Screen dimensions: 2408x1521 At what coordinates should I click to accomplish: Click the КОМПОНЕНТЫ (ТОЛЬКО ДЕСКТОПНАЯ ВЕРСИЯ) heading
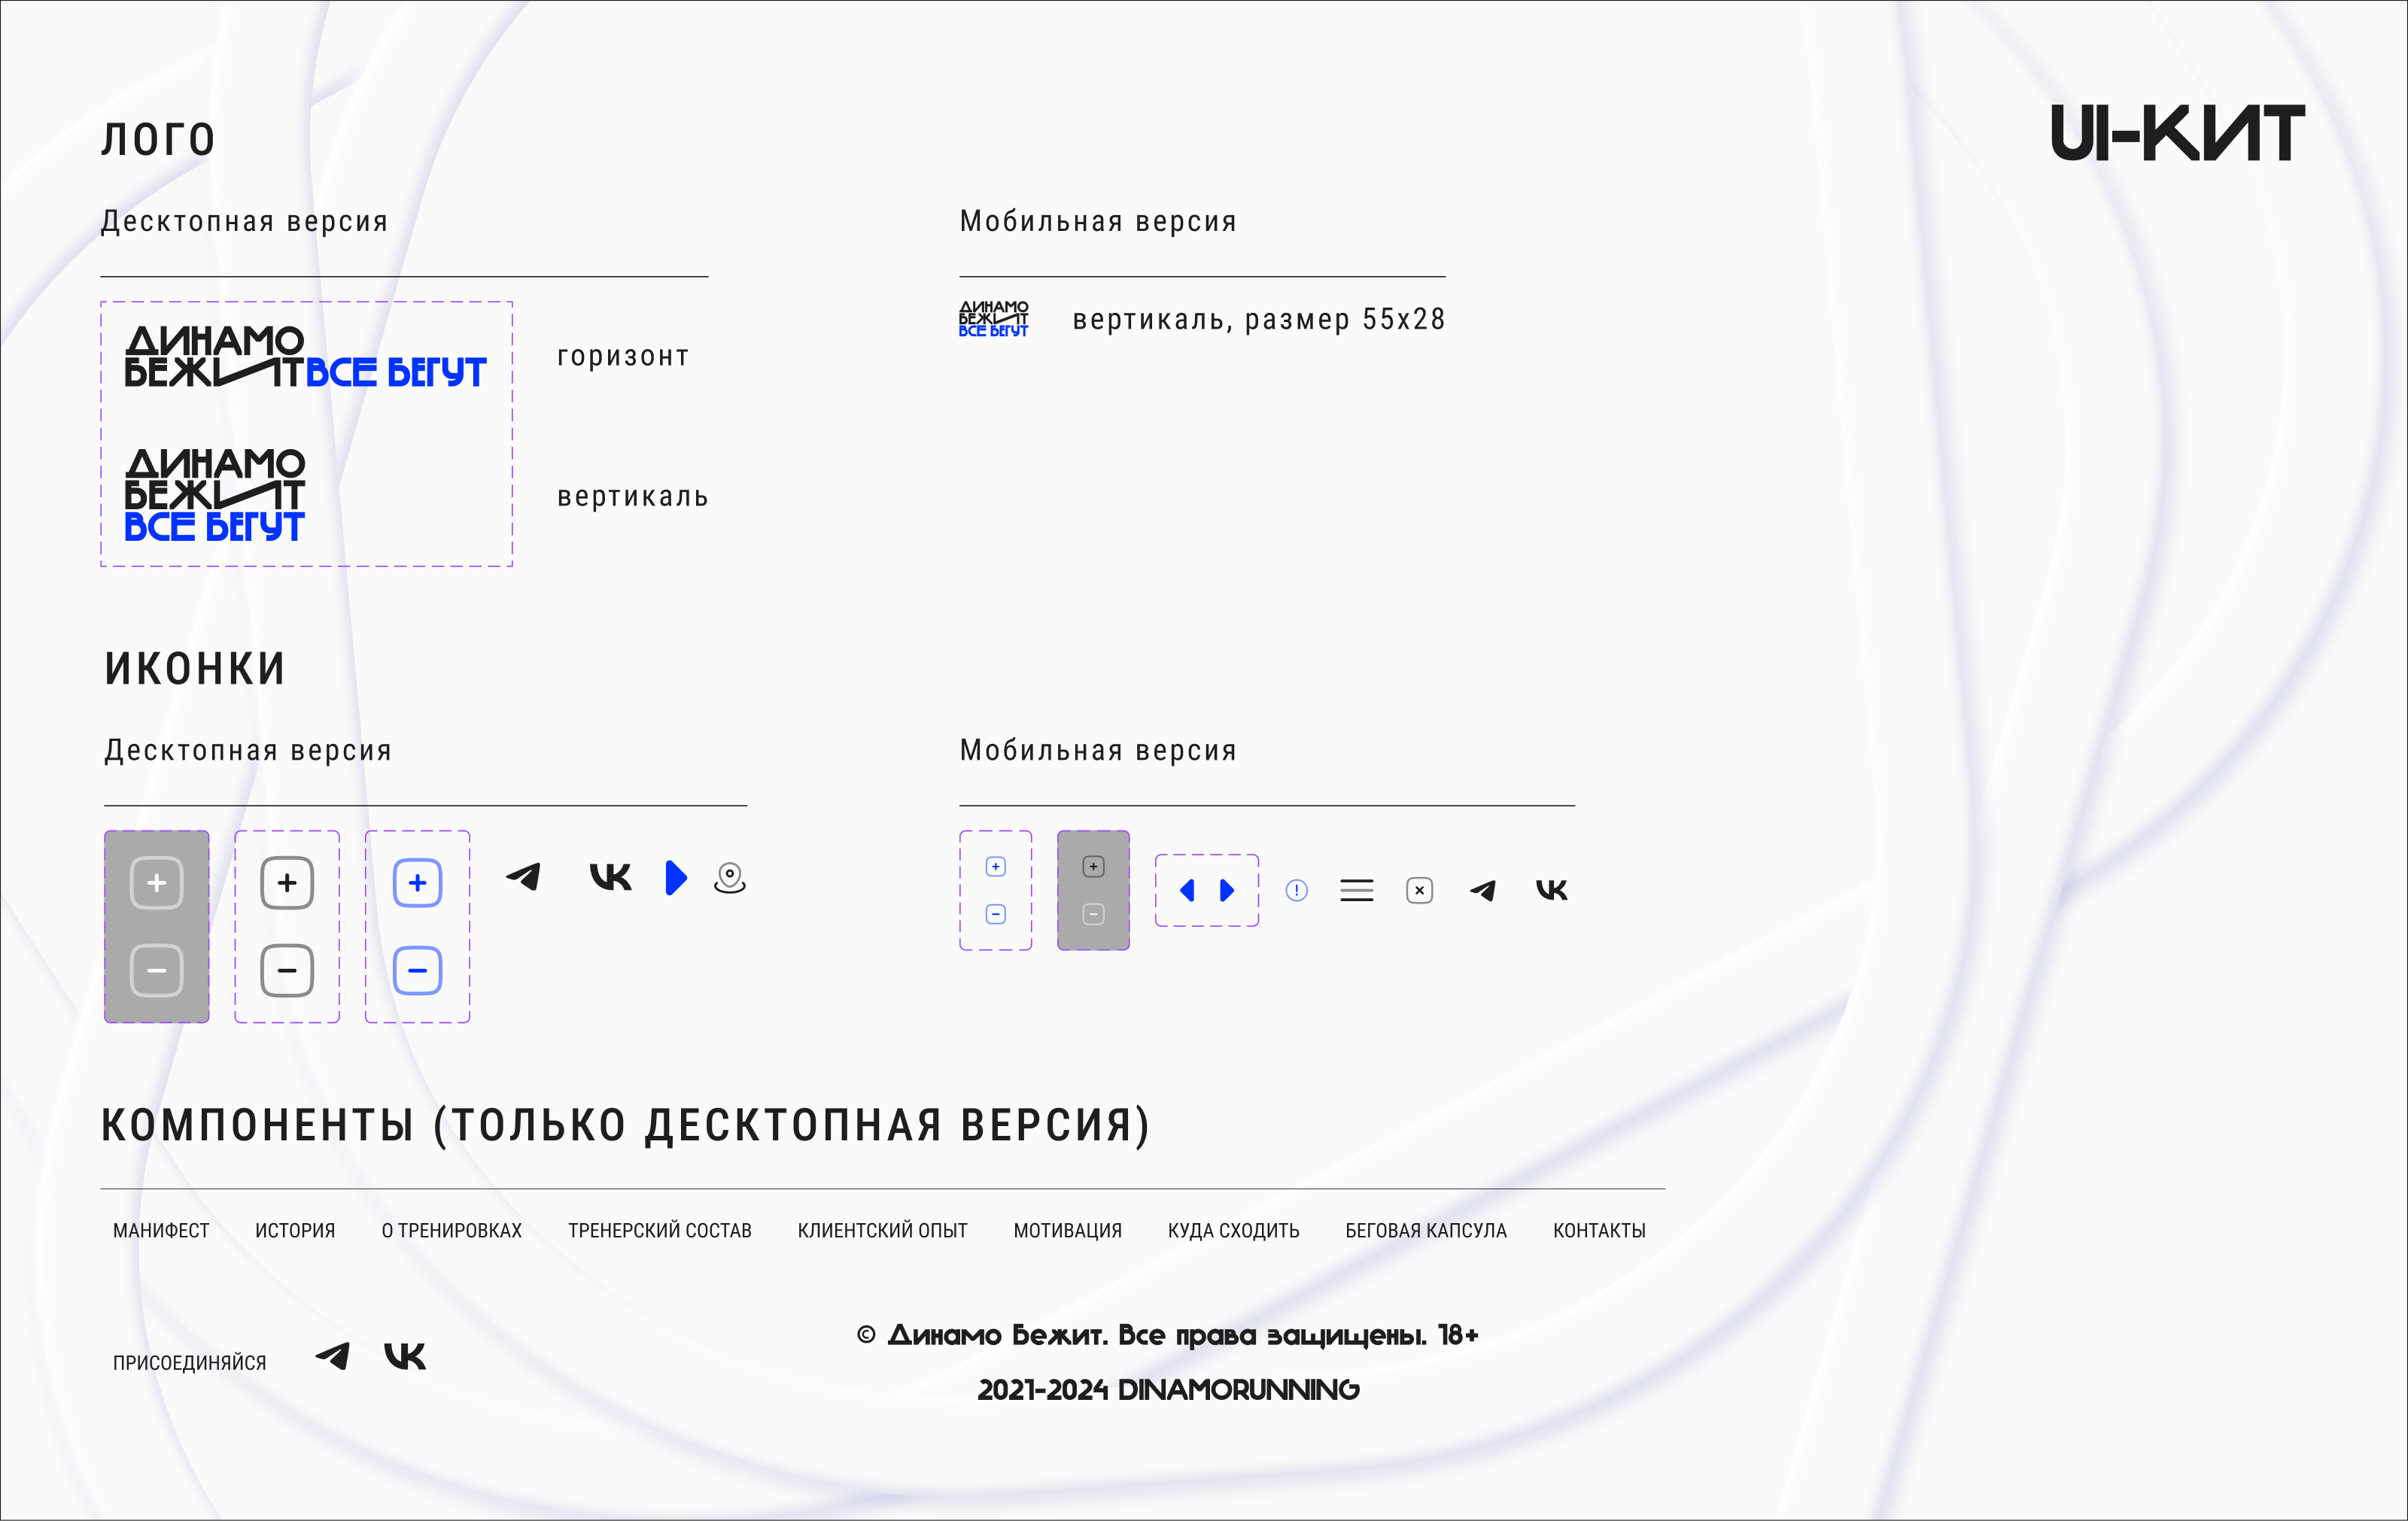(626, 1125)
